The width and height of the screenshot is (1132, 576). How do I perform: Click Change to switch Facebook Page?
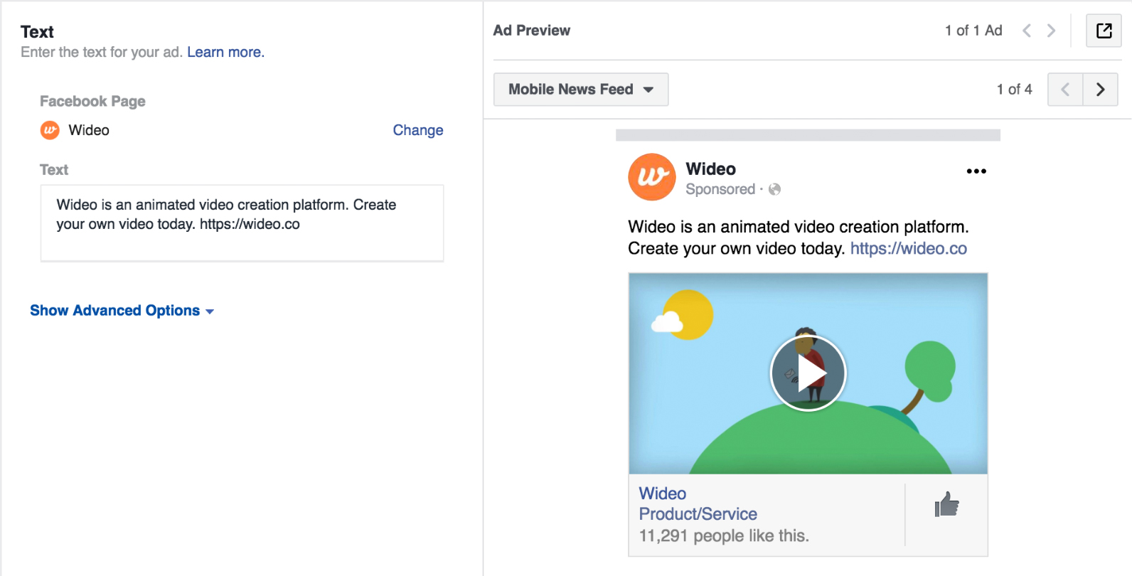coord(418,130)
